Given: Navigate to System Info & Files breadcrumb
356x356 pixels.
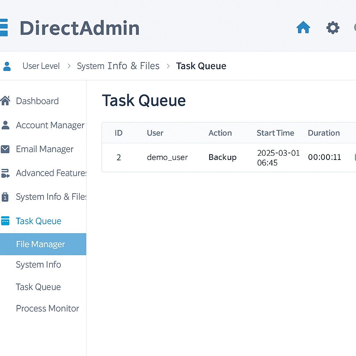Looking at the screenshot, I should pos(118,66).
